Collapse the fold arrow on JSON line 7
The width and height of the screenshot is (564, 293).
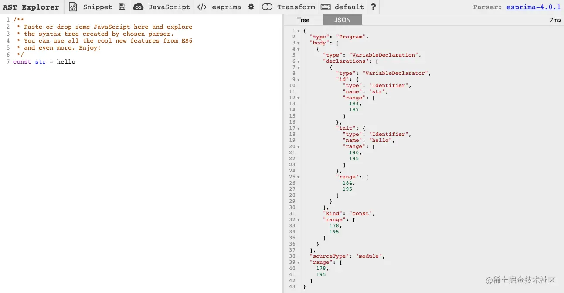(x=298, y=67)
